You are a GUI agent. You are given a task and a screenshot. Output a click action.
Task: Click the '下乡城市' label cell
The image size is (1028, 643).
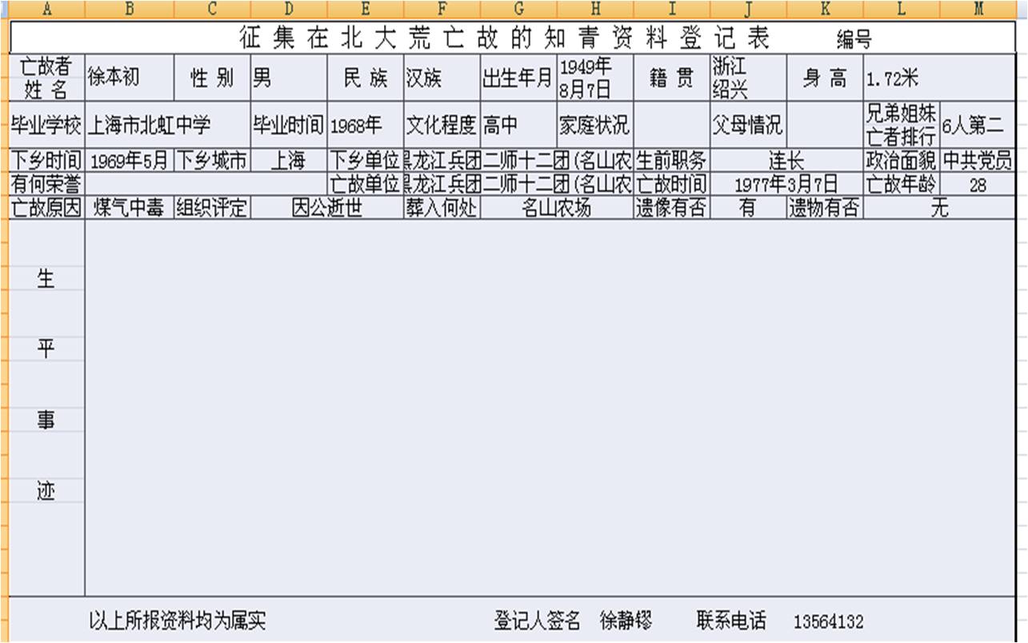[x=212, y=160]
